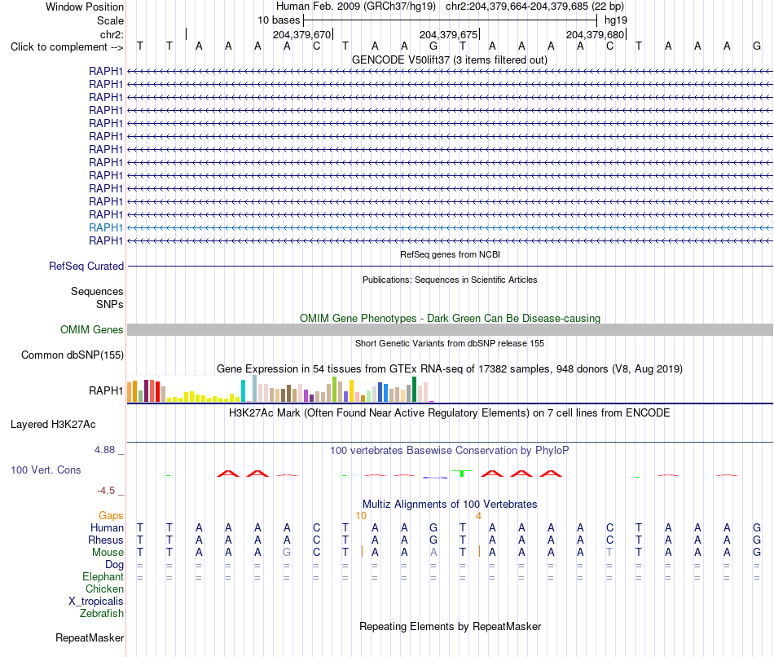Viewport: 774px width, 657px height.
Task: Click the bright red bar in GTEx chart
Action: point(157,392)
